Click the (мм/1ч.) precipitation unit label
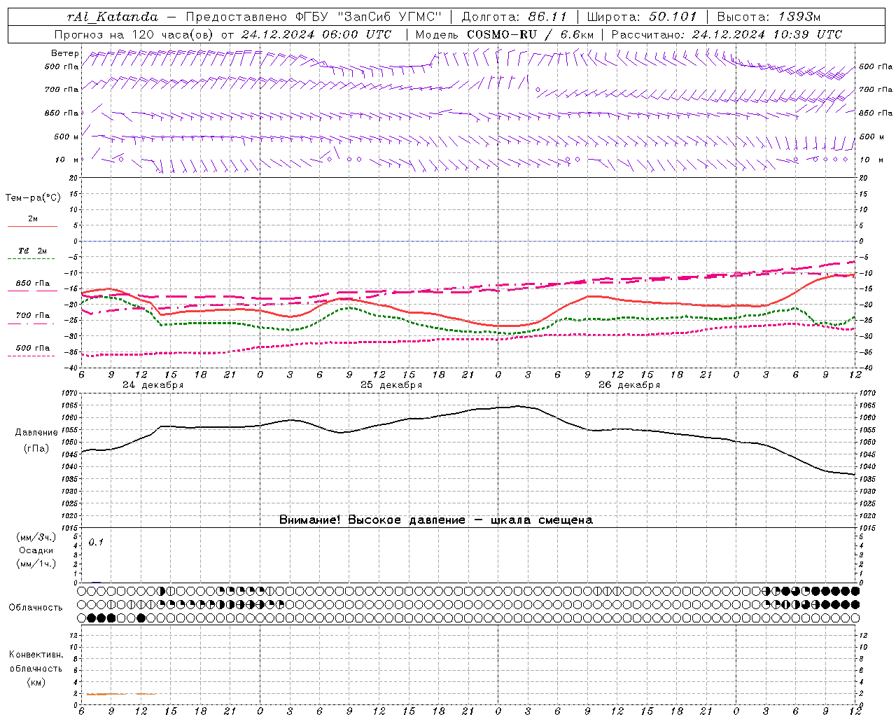The height and width of the screenshot is (717, 896). [x=36, y=564]
